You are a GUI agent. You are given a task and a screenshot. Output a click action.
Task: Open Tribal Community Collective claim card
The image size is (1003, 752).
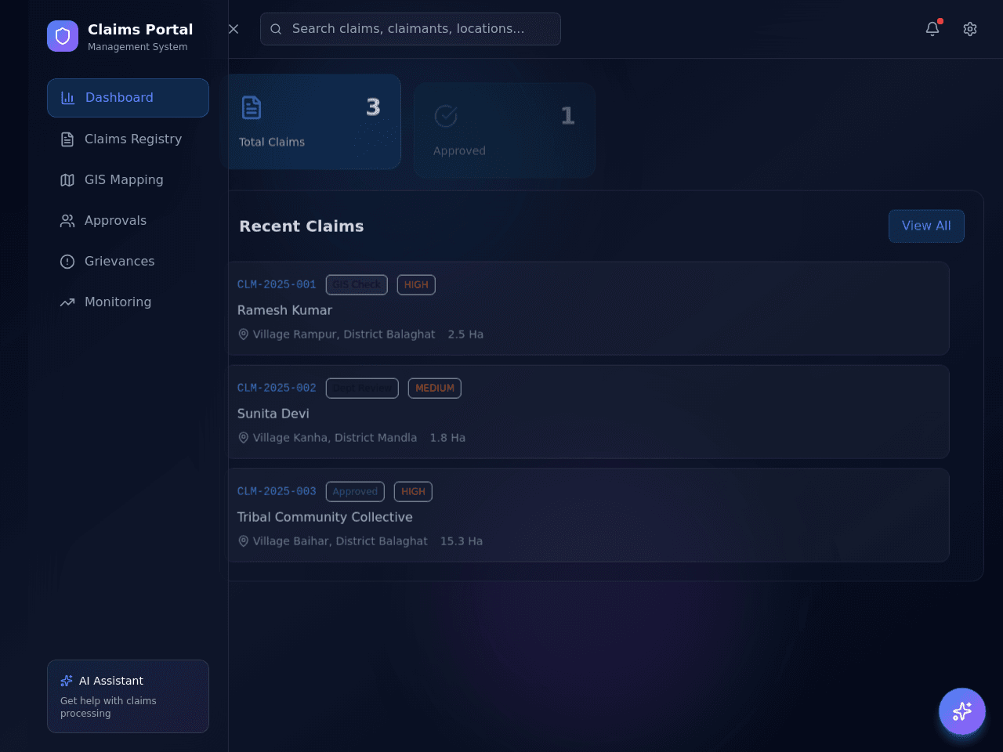[x=588, y=515]
